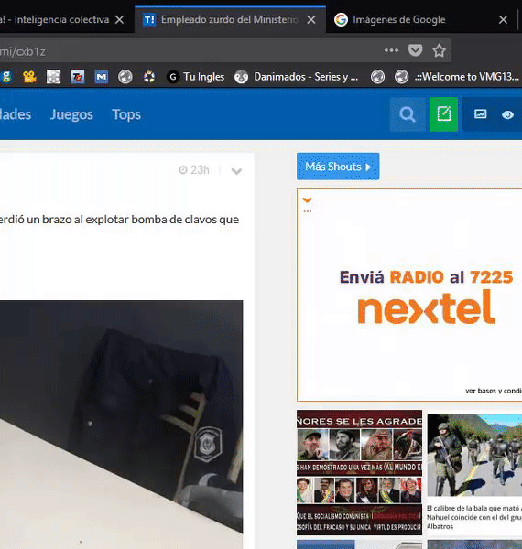522x549 pixels.
Task: Click the Más Shouts button
Action: 338,167
